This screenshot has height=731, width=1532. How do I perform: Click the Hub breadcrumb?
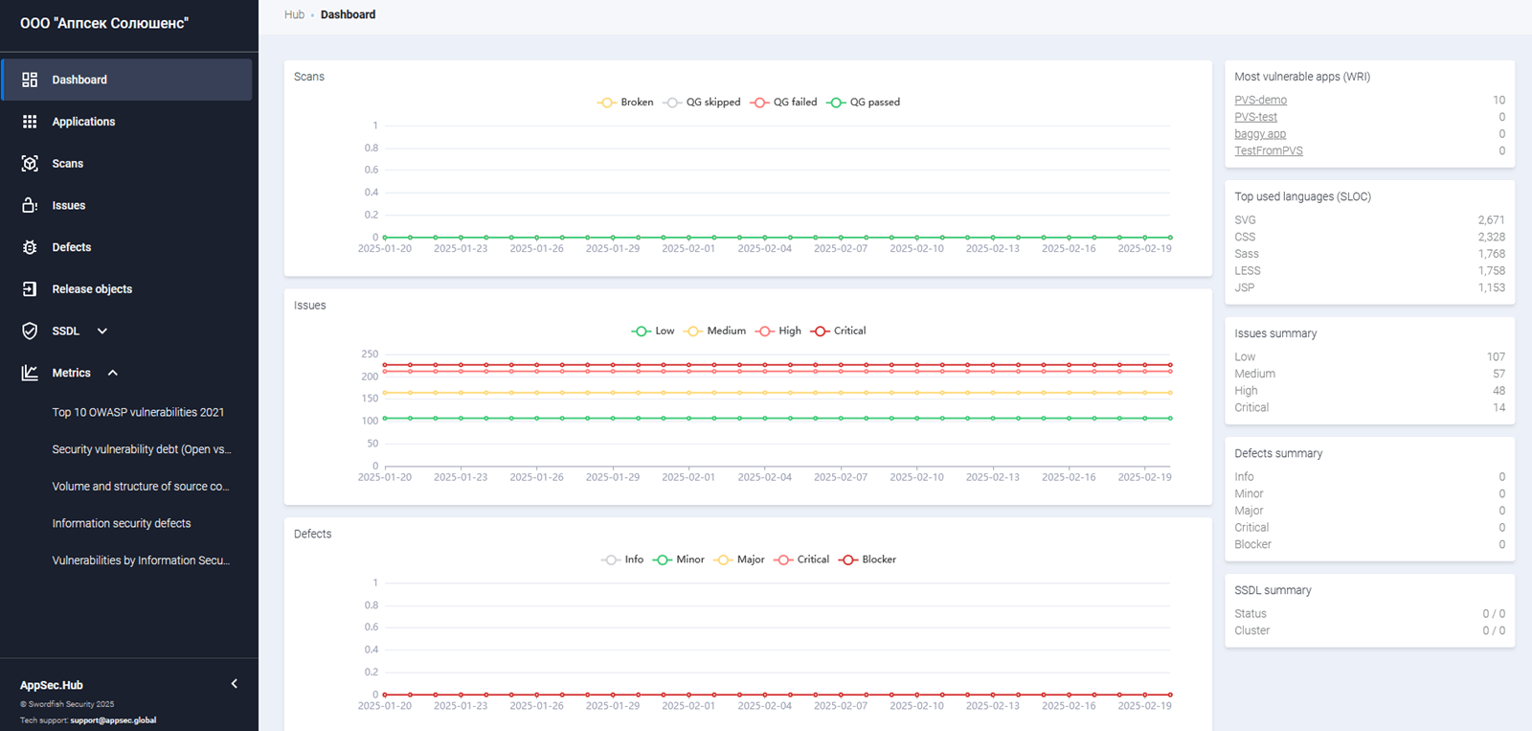point(294,14)
